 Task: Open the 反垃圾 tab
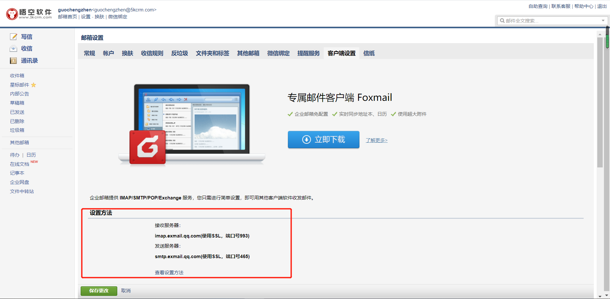(180, 53)
